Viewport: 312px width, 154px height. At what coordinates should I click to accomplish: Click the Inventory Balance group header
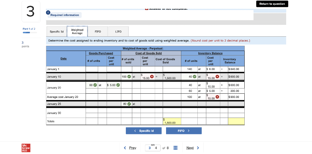coord(210,53)
